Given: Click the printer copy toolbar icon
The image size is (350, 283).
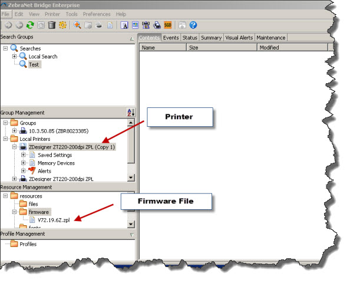Looking at the screenshot, I should click(157, 25).
